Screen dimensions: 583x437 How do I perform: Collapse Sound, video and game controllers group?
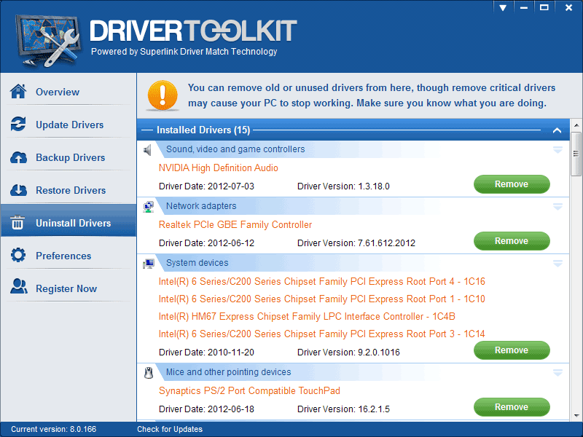click(557, 149)
